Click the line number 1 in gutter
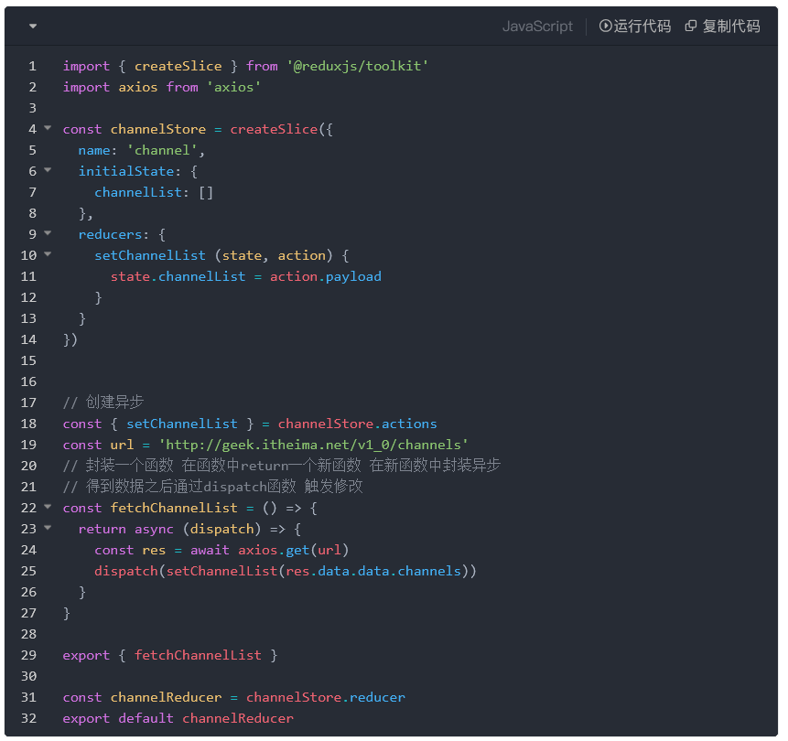Image resolution: width=788 pixels, height=741 pixels. [x=33, y=66]
